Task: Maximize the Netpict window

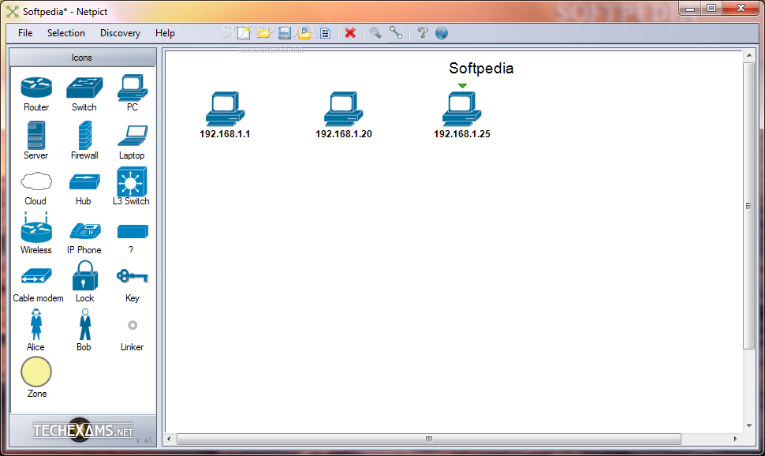Action: [x=711, y=8]
